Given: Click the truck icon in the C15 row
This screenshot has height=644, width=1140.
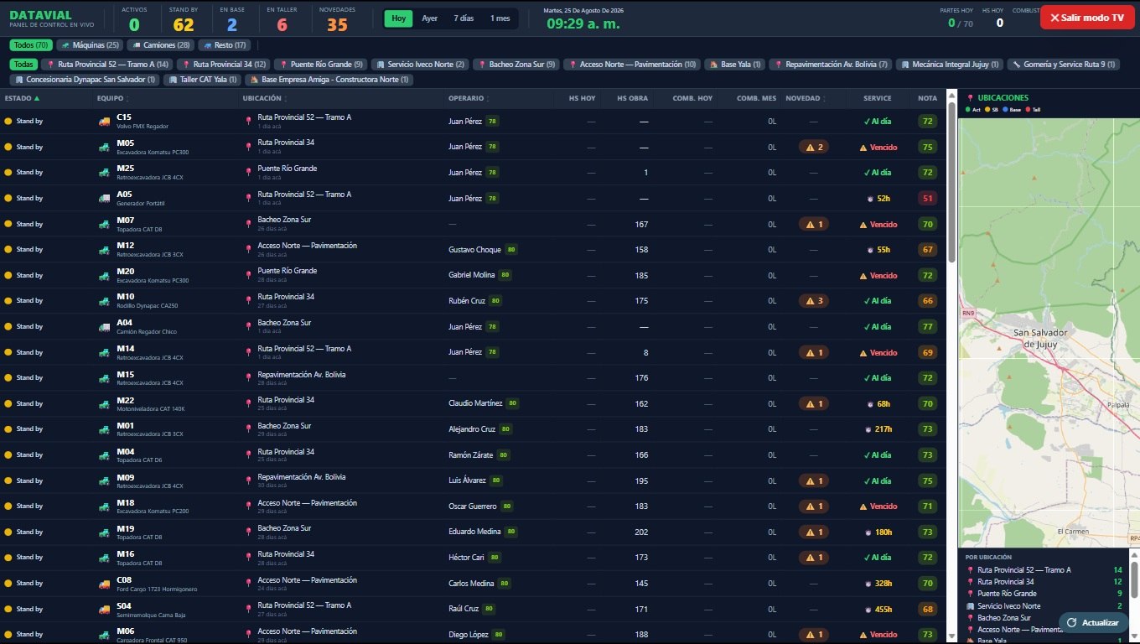Looking at the screenshot, I should coord(104,122).
